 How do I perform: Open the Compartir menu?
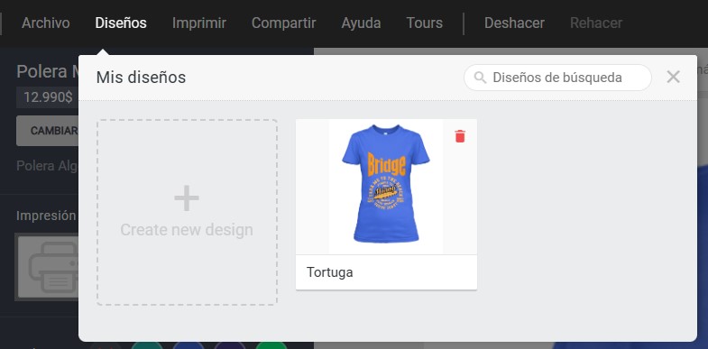283,23
